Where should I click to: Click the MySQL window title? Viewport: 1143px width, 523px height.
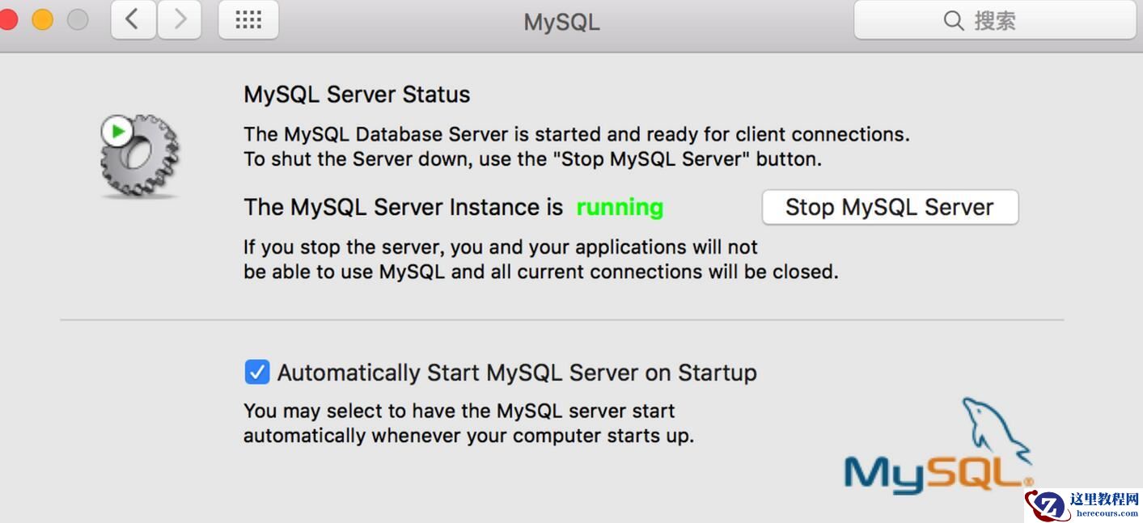point(561,22)
